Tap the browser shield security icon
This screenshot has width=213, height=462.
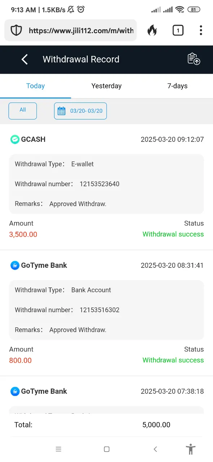tap(16, 31)
